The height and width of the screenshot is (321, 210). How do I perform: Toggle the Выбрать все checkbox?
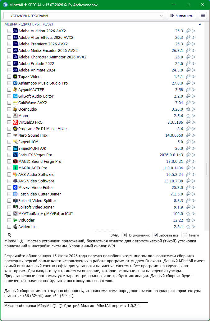156,235
